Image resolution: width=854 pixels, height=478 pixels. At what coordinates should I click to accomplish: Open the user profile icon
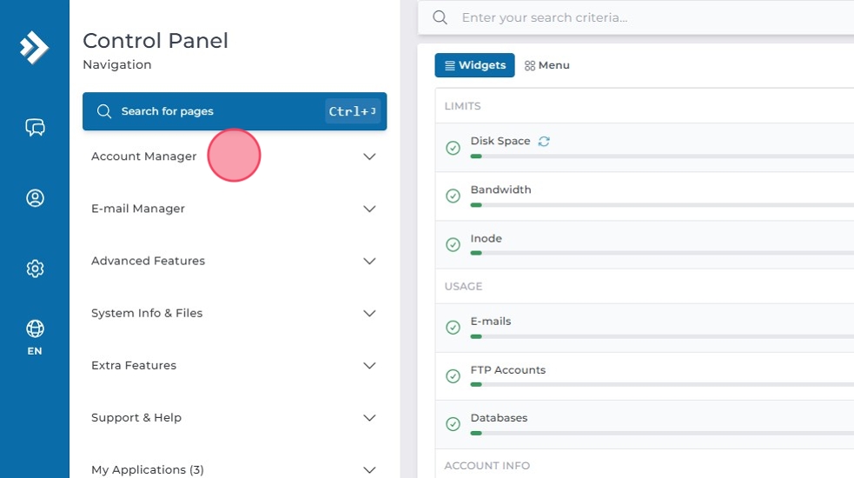coord(35,198)
